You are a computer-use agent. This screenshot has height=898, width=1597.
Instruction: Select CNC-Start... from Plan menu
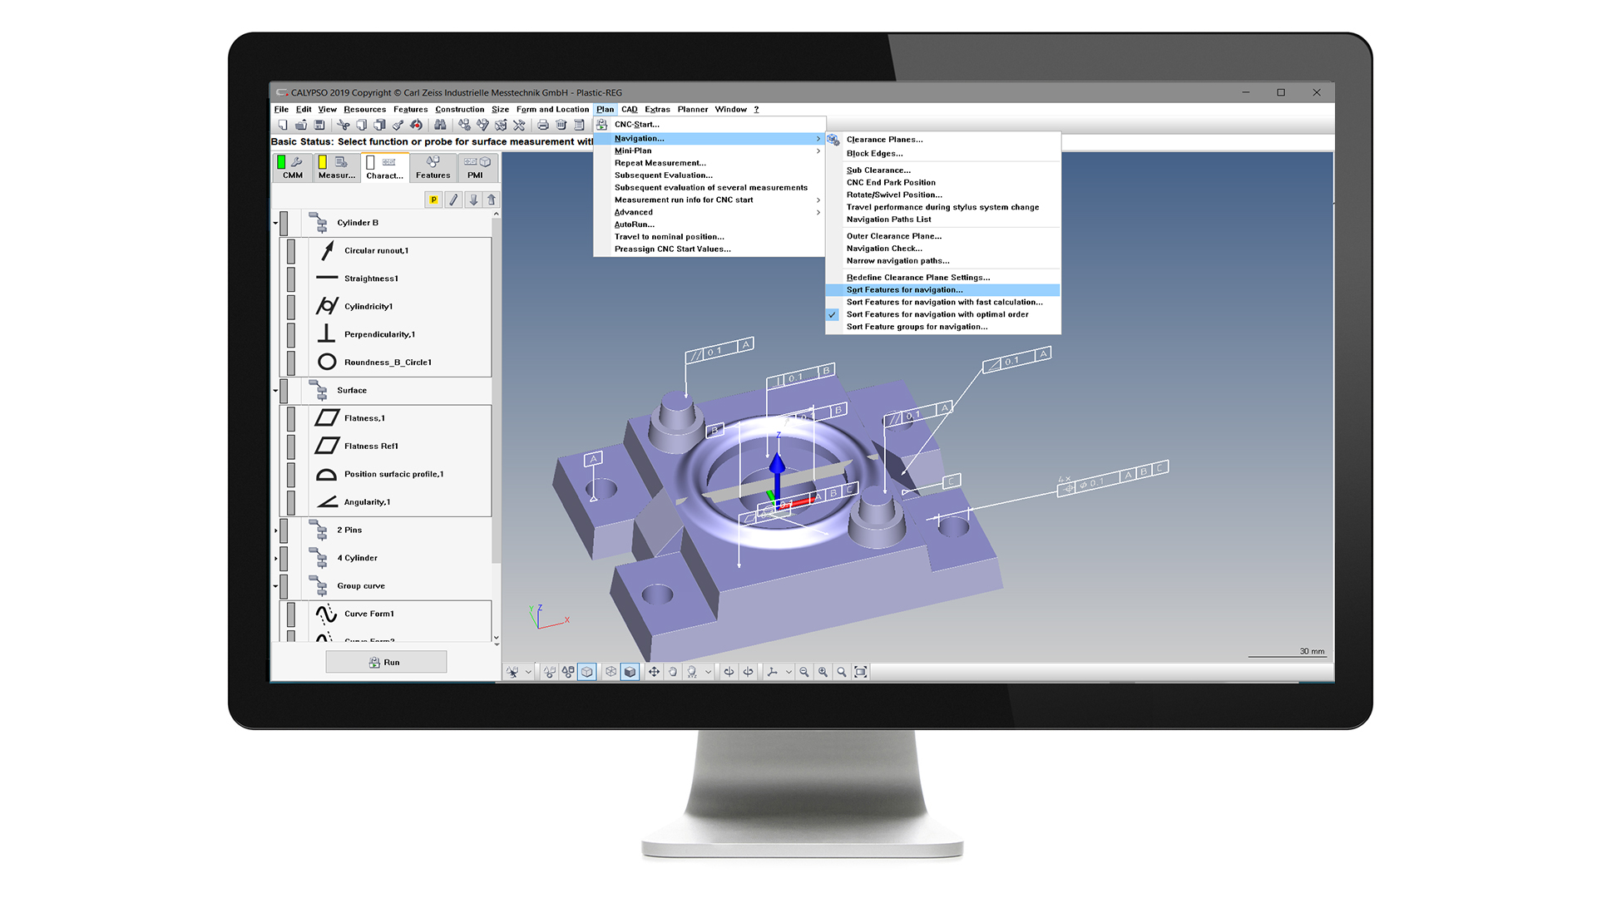tap(710, 125)
